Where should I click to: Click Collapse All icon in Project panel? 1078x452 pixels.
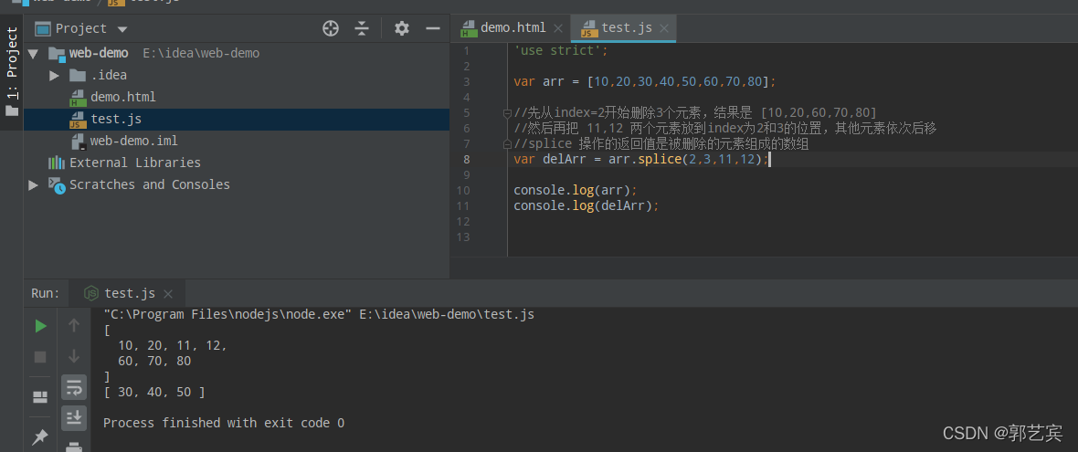[x=363, y=28]
